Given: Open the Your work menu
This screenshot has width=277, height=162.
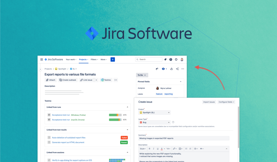Looking at the screenshot, I should [71, 60].
